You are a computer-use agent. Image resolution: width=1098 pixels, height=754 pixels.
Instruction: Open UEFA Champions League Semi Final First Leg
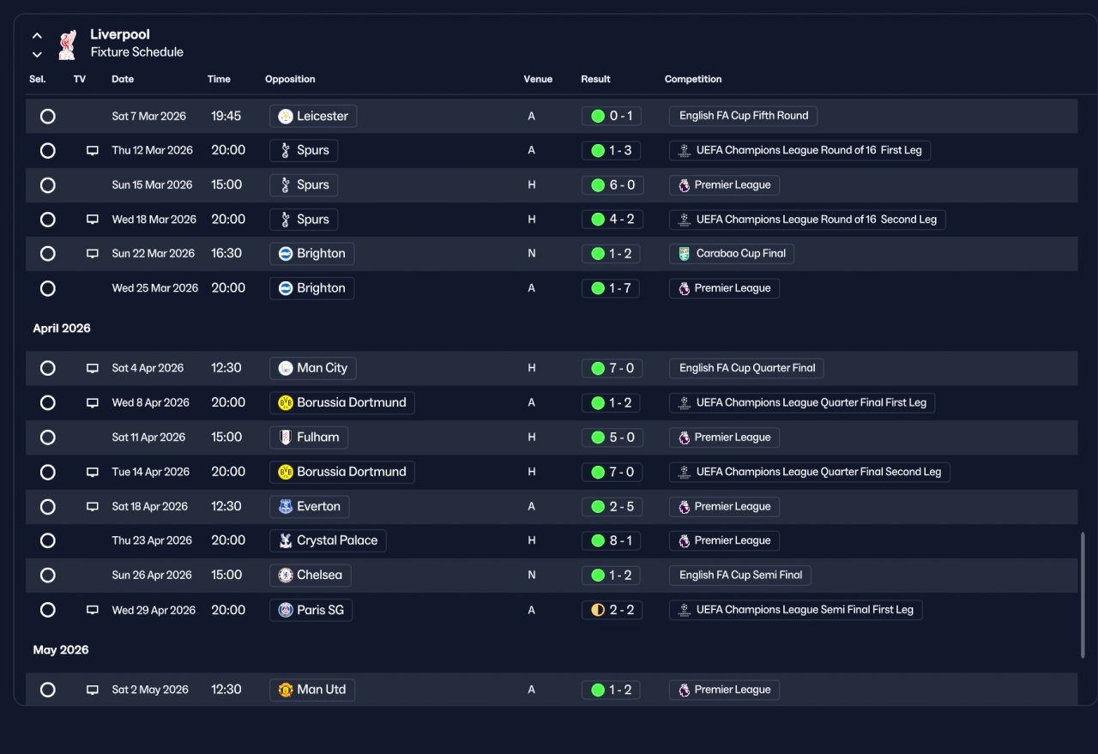(796, 610)
